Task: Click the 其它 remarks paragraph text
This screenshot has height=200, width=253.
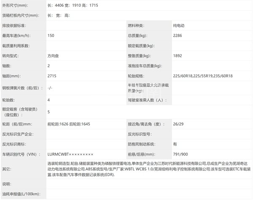Action: point(148,169)
